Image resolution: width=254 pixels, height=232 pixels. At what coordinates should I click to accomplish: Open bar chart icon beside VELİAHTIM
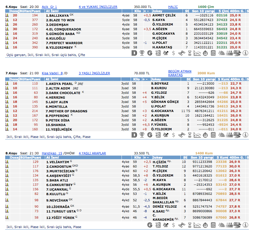(7, 162)
